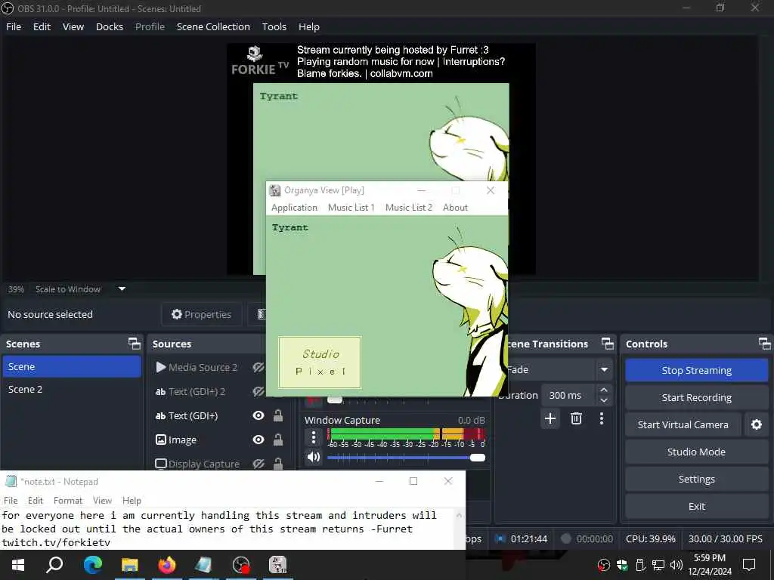The width and height of the screenshot is (774, 580).
Task: Click Start Virtual Camera button
Action: [x=683, y=424]
